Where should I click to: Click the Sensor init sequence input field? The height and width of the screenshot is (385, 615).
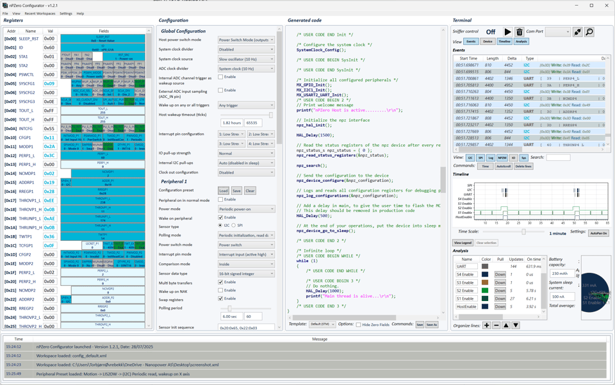pyautogui.click(x=246, y=327)
